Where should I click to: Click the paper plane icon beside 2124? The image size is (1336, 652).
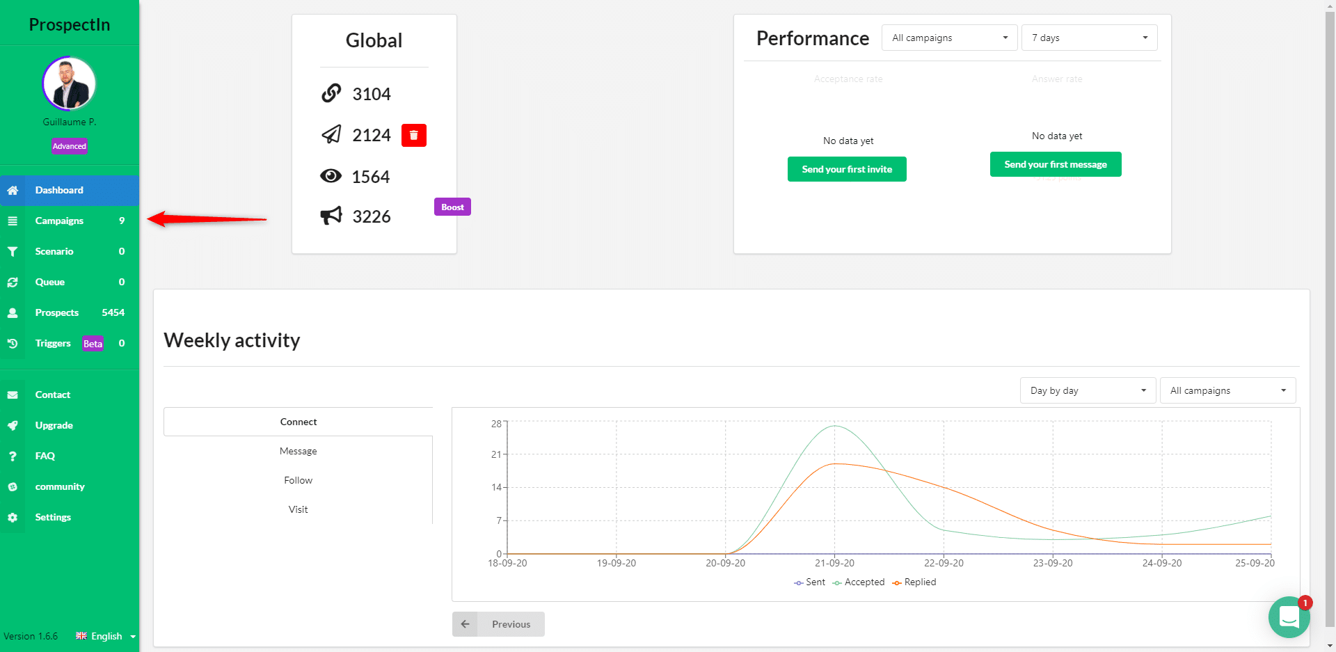(331, 134)
